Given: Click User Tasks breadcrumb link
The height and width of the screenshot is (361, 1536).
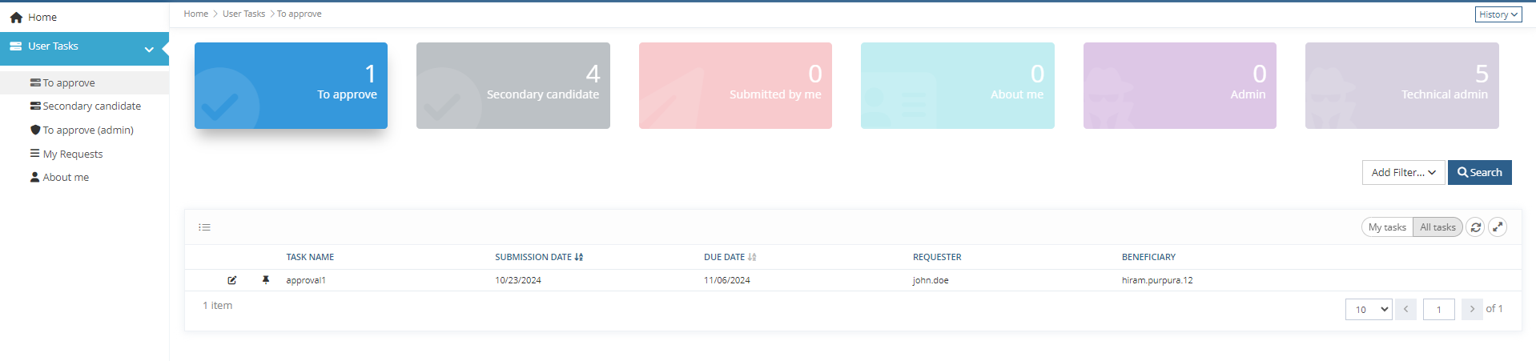Looking at the screenshot, I should click(x=243, y=14).
